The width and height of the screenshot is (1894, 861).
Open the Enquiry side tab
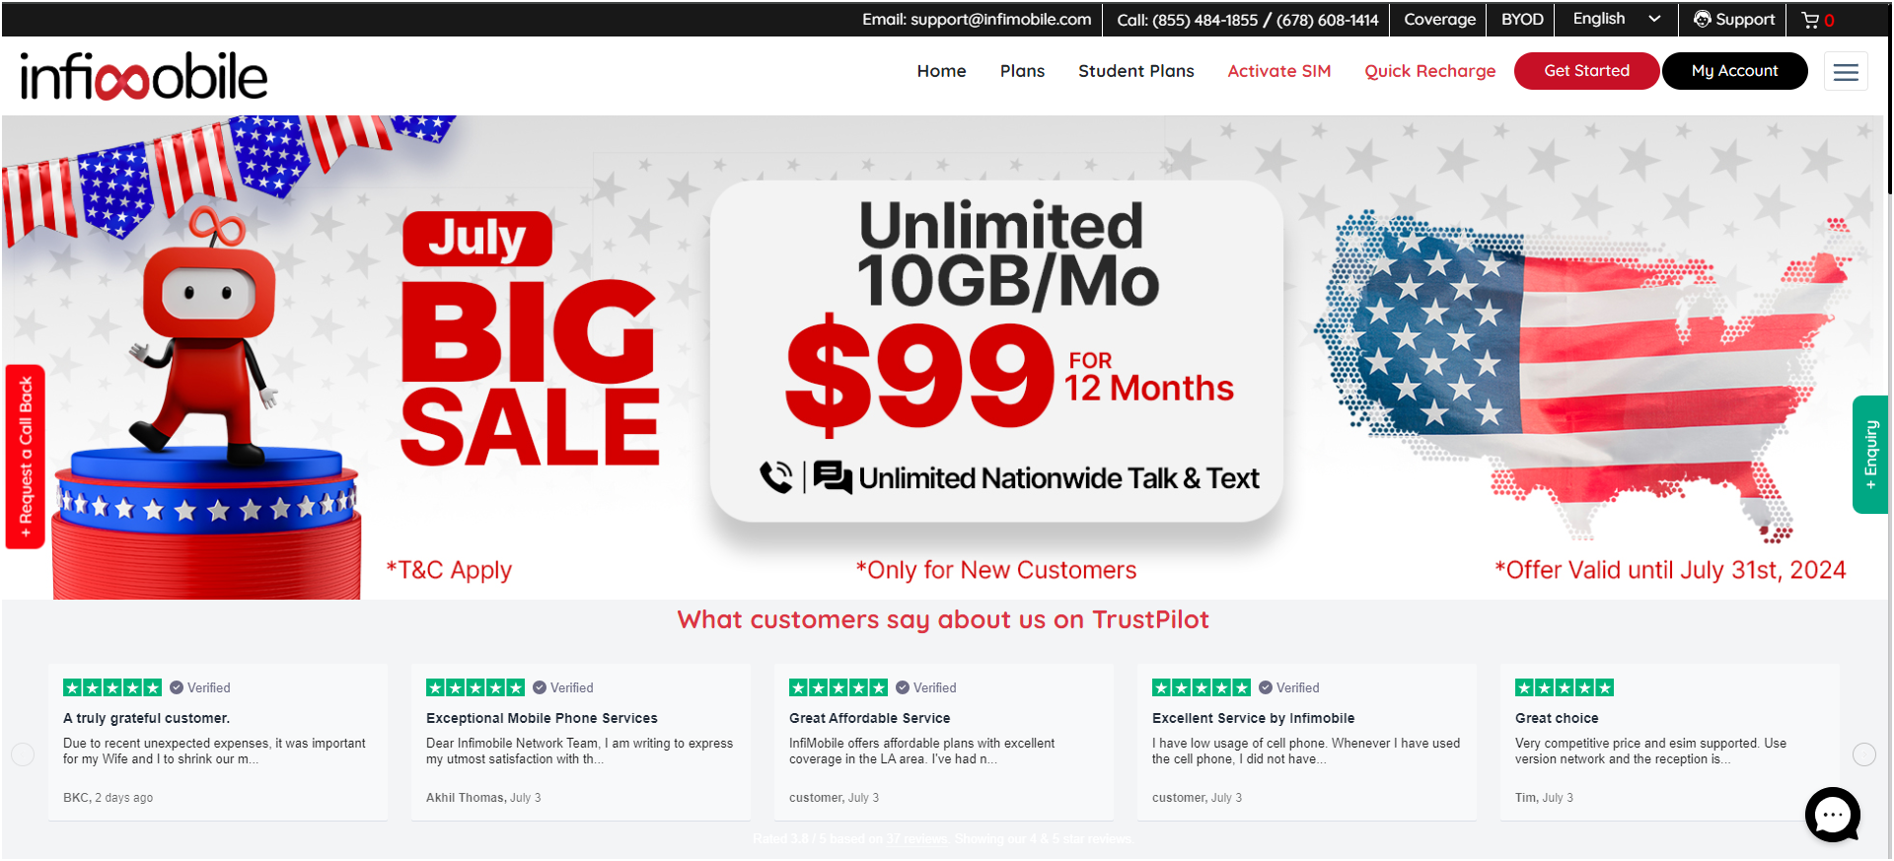(x=1870, y=455)
